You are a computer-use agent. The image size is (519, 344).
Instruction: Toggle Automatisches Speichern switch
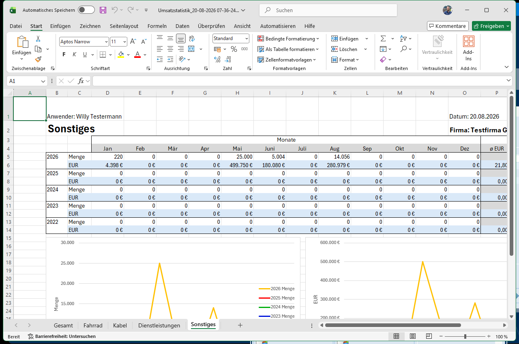coord(86,10)
